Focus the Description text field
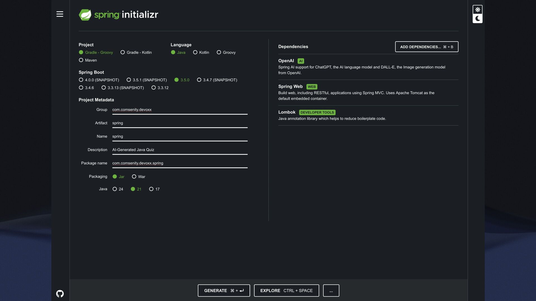The width and height of the screenshot is (536, 301). click(x=180, y=150)
